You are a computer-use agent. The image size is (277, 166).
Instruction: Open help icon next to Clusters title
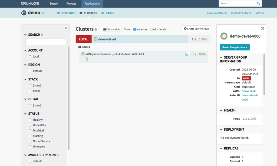[x=96, y=30]
